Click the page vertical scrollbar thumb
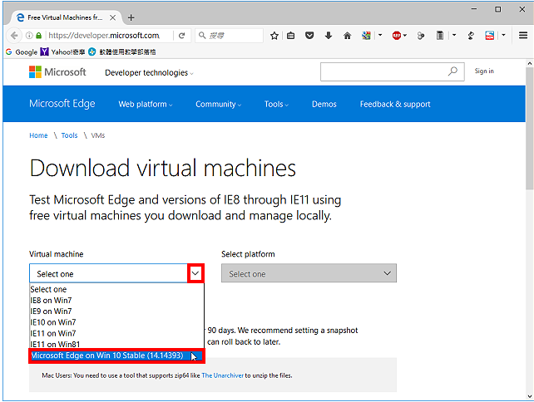 tap(529, 128)
